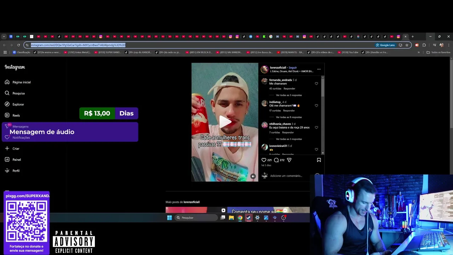Reply to fernanda_andradx's comment
Viewport: 453px width, 255px height.
pyautogui.click(x=289, y=89)
